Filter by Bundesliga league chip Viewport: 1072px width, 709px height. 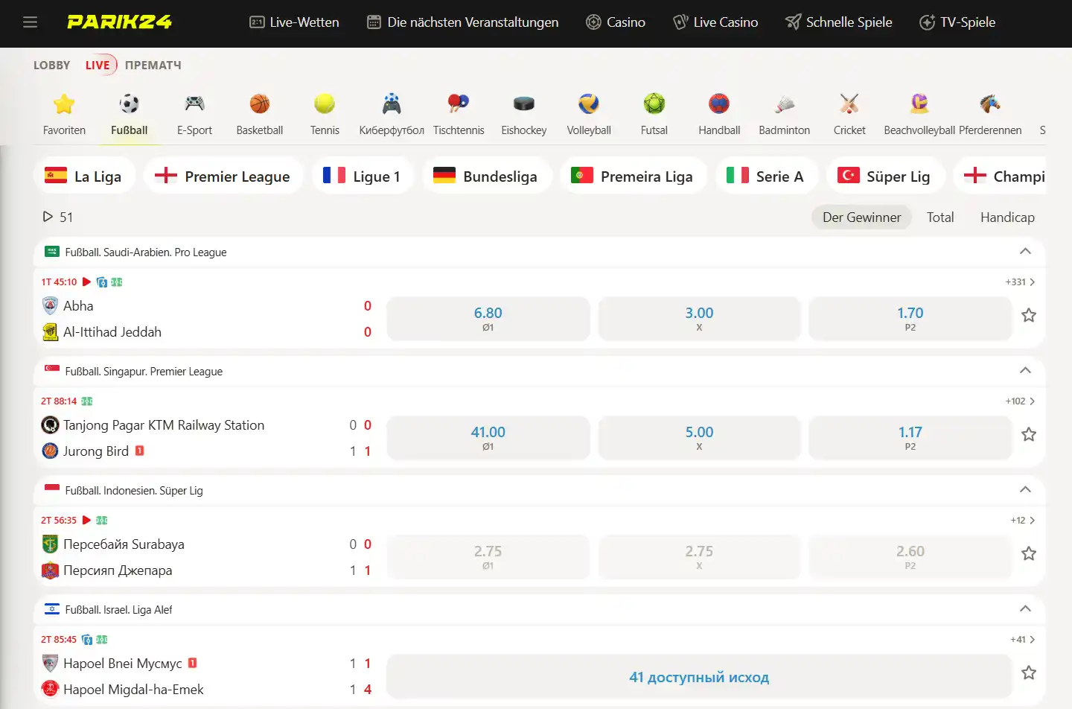pyautogui.click(x=487, y=176)
